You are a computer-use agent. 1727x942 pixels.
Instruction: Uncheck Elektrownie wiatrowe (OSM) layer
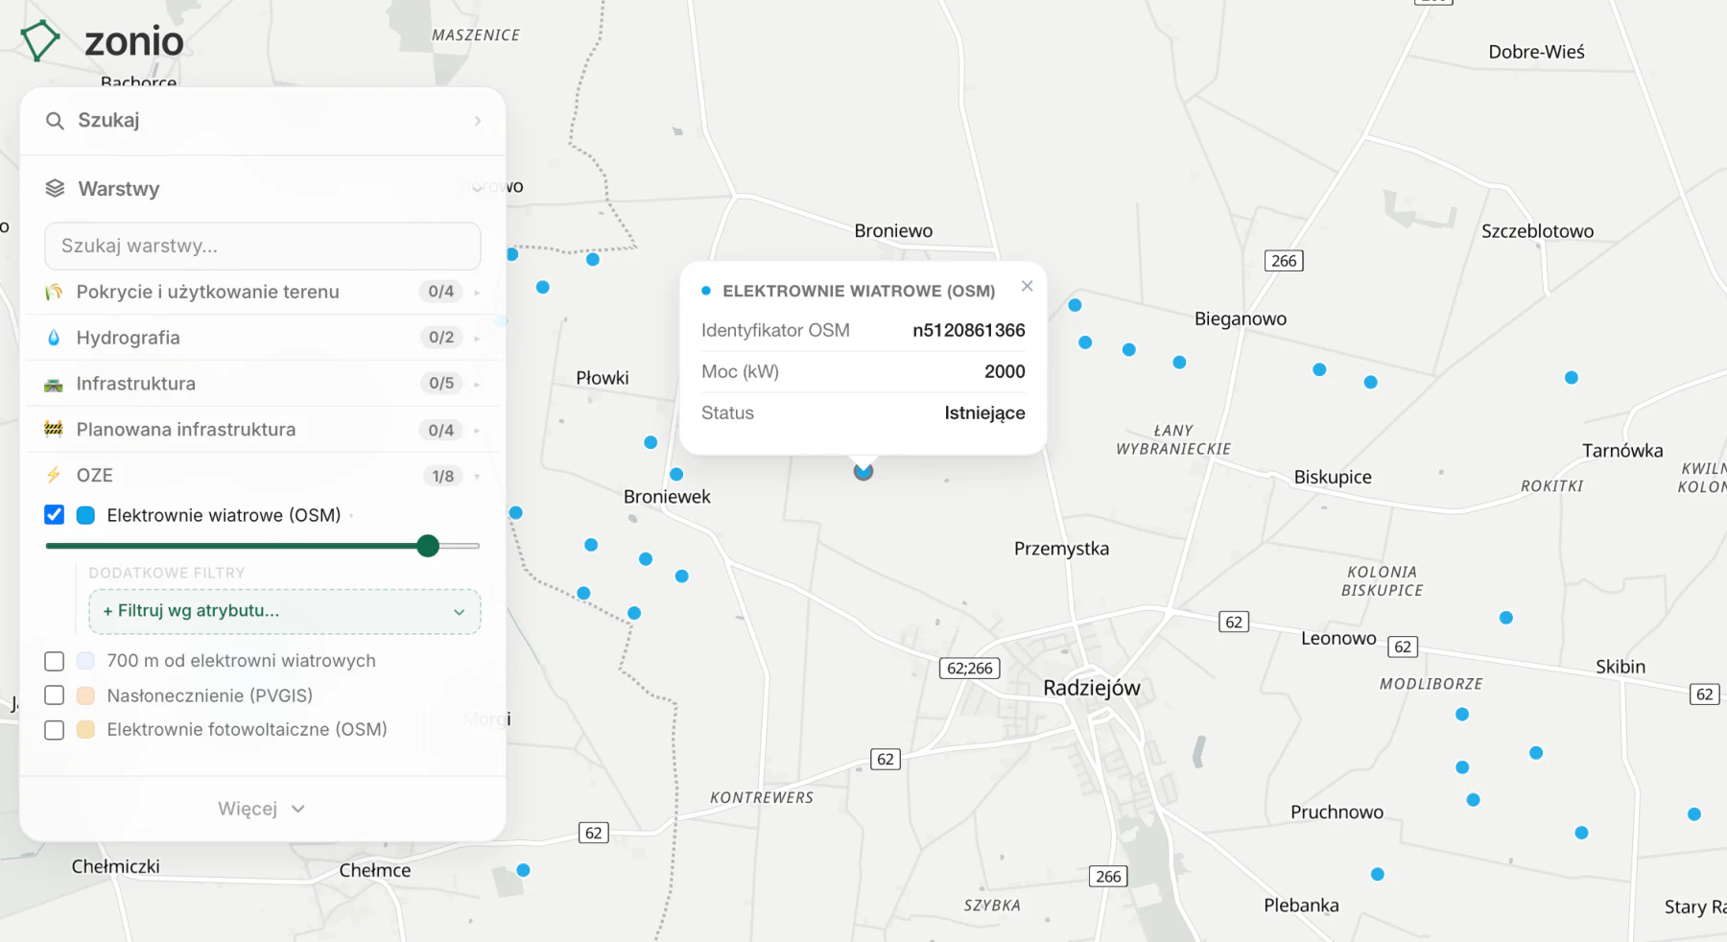(x=55, y=515)
